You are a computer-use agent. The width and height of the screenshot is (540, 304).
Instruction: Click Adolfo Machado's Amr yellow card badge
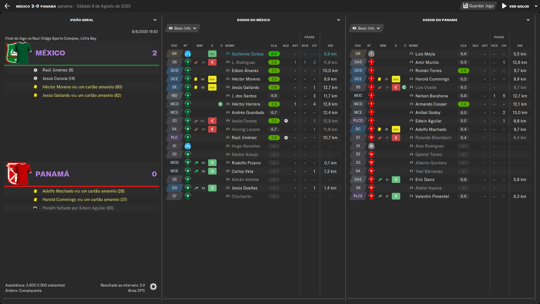pos(396,129)
